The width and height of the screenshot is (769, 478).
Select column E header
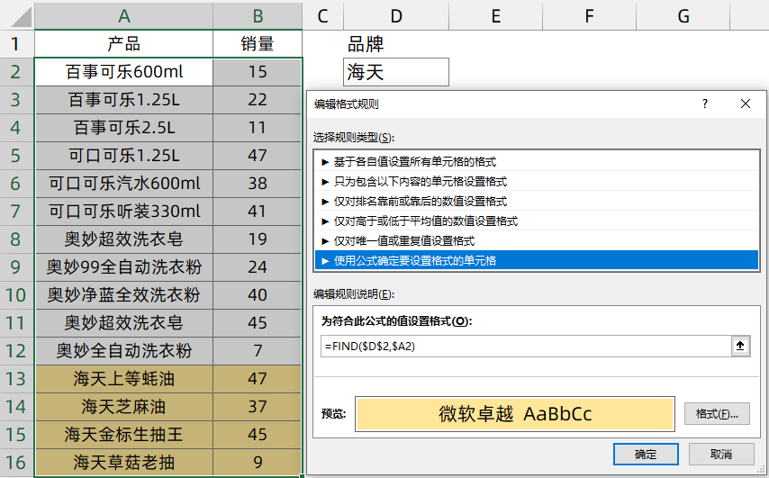click(x=496, y=16)
